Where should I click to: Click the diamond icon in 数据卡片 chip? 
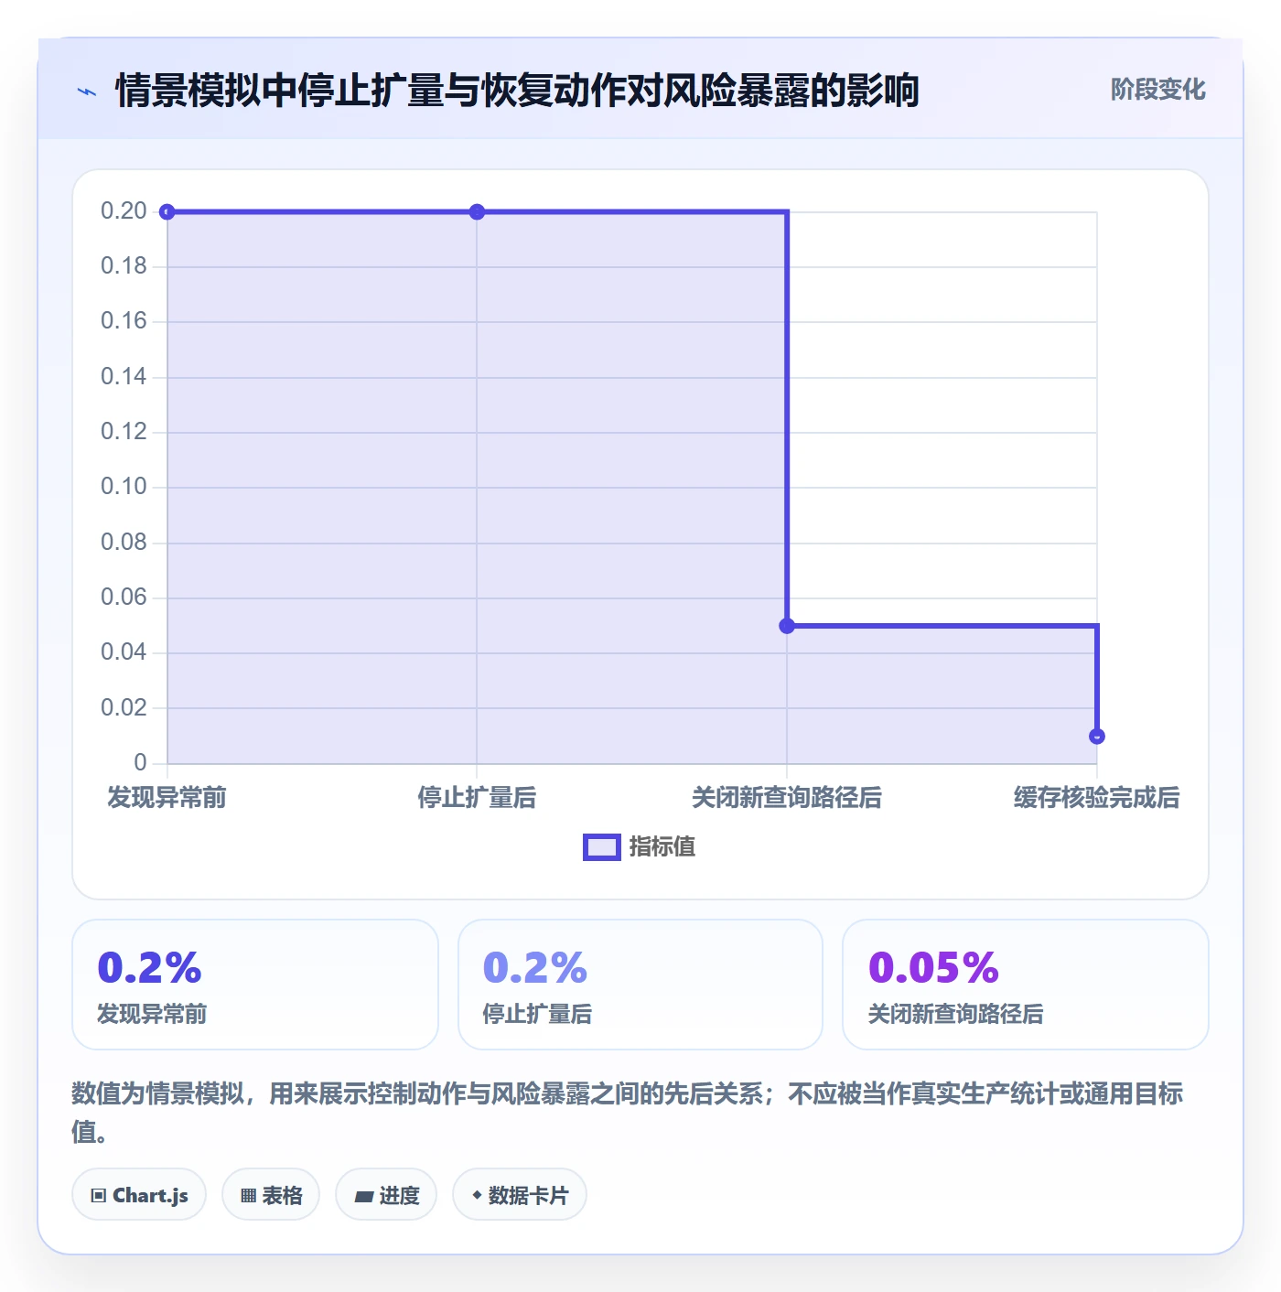477,1195
